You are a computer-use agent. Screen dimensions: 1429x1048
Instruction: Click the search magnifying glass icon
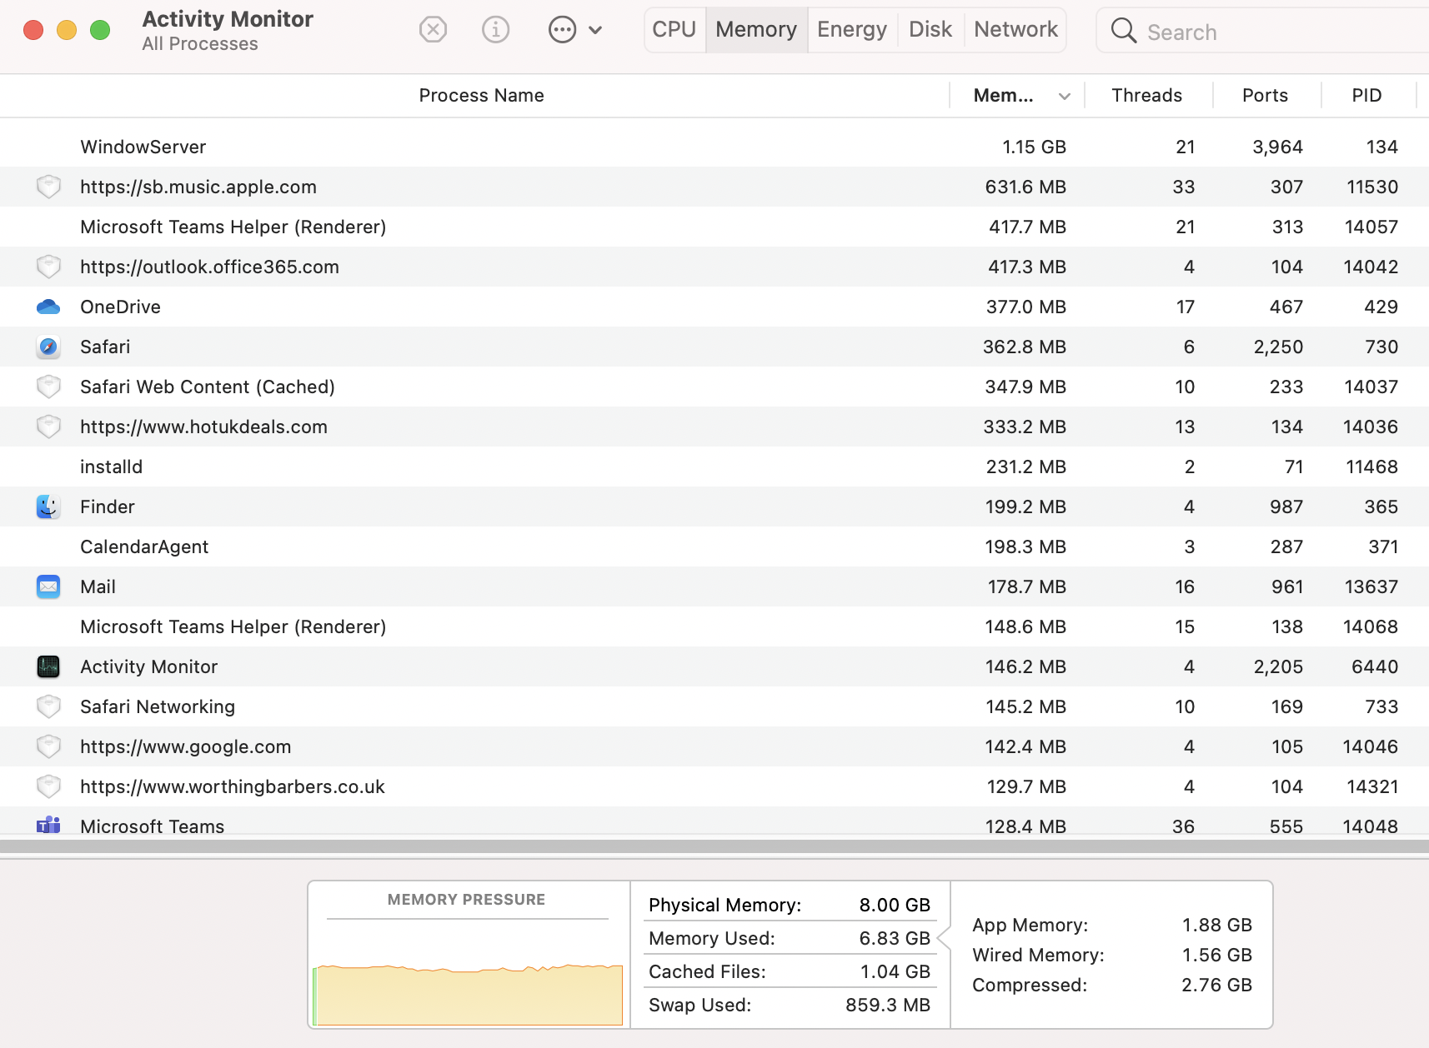[x=1123, y=31]
